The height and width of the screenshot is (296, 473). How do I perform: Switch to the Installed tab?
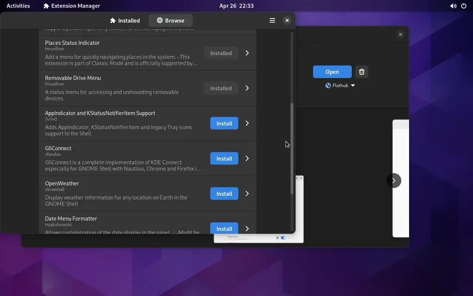[125, 21]
